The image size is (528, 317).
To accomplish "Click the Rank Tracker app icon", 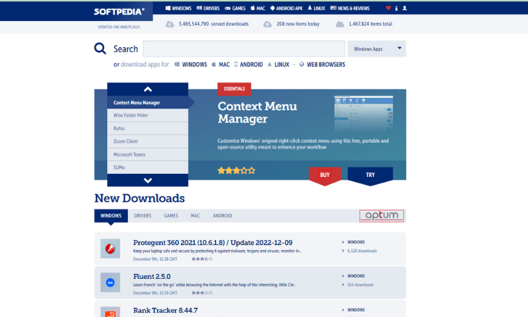I will pos(111,312).
